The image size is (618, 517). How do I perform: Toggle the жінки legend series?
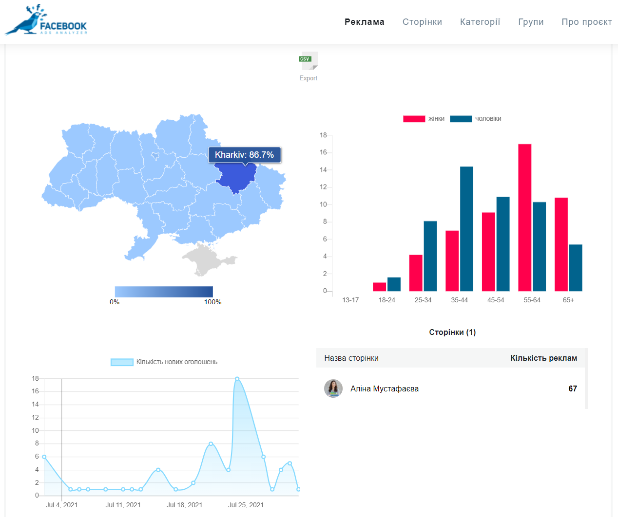click(424, 119)
